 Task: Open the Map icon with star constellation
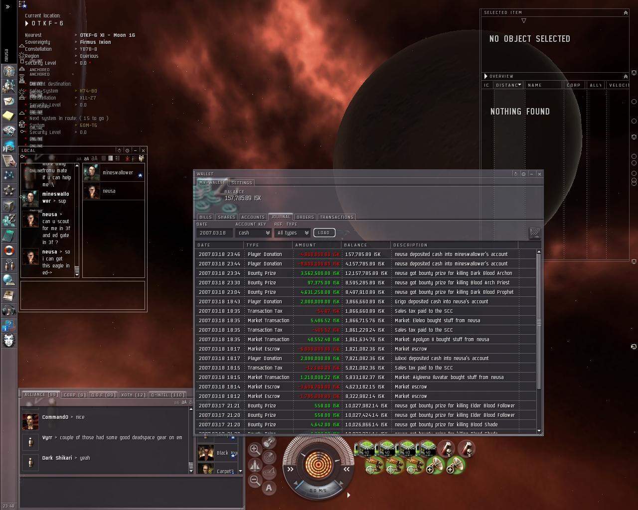click(x=9, y=175)
